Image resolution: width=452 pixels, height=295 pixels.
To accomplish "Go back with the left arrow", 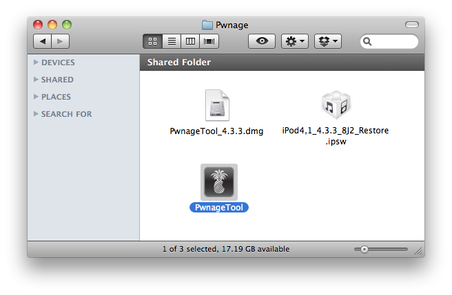I will tap(43, 42).
